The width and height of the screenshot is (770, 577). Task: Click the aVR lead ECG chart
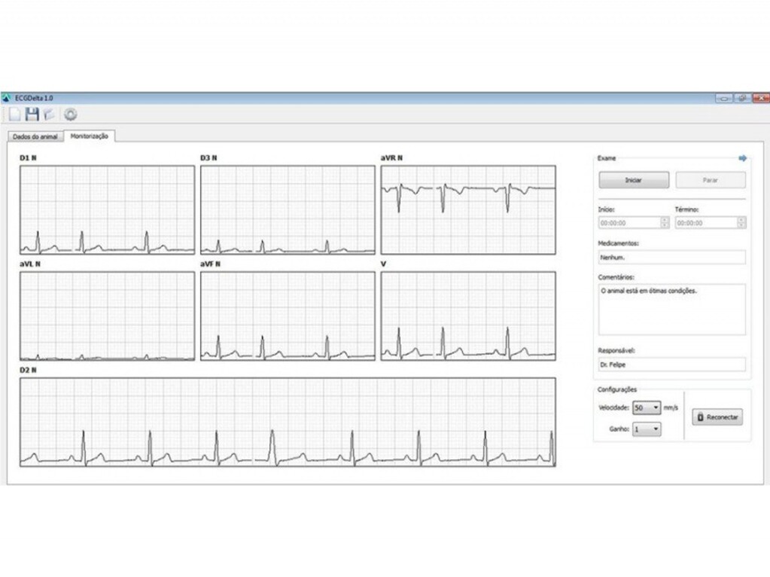[468, 209]
